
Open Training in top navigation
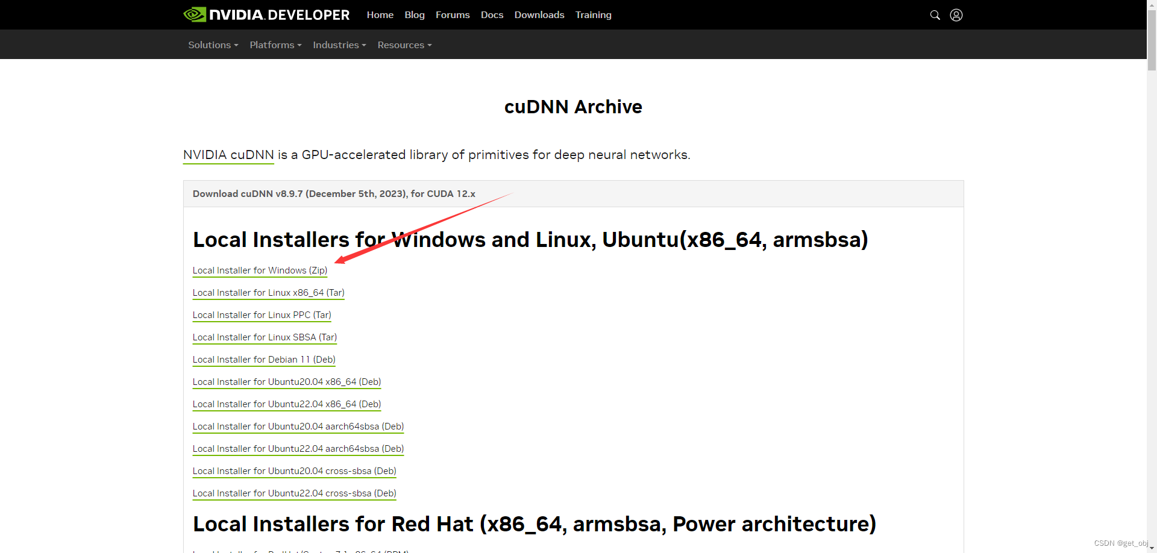[593, 15]
